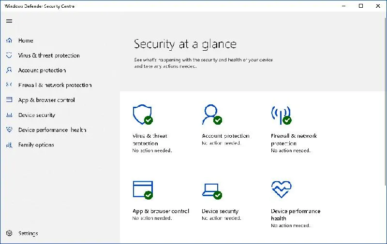Open the large Account protection person tile icon
Screen dimensions: 387x244
pos(212,115)
